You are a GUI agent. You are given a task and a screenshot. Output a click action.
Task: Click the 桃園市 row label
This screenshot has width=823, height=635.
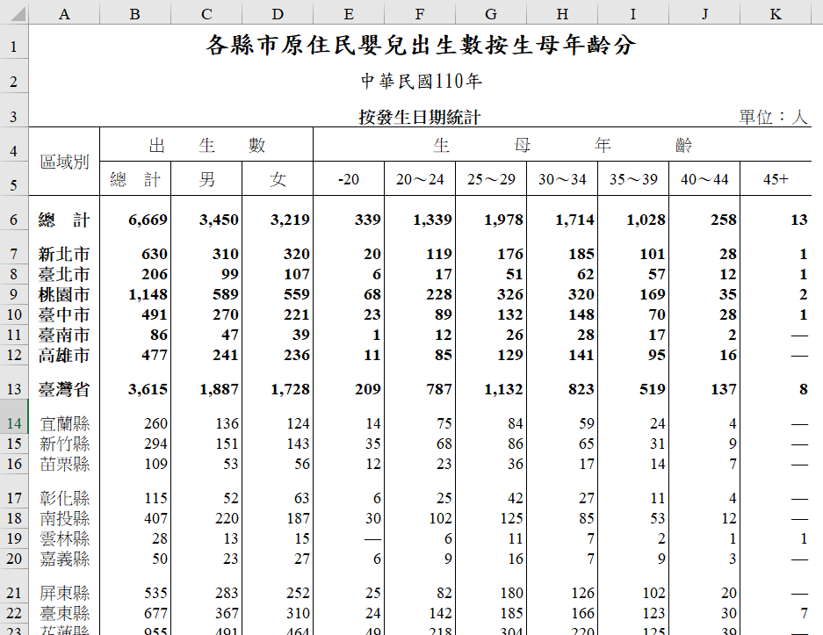tap(64, 295)
